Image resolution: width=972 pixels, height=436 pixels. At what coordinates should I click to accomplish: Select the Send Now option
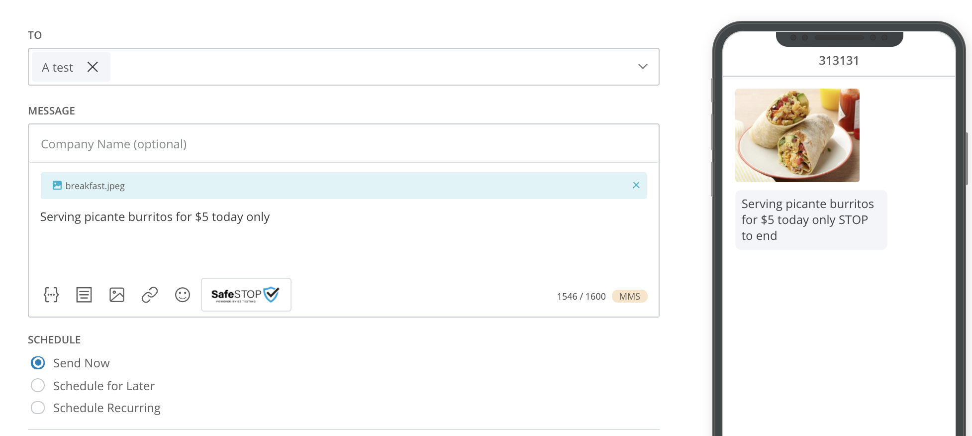(x=38, y=363)
